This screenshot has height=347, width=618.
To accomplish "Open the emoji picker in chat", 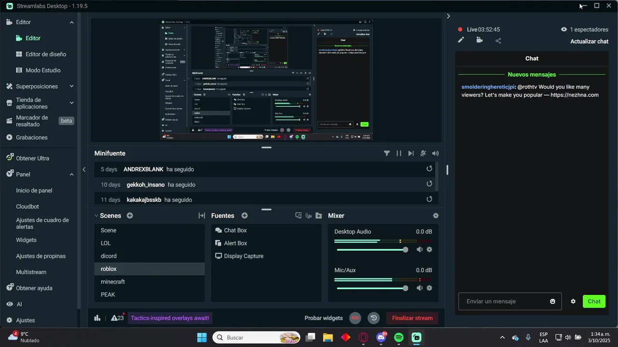I will click(552, 301).
